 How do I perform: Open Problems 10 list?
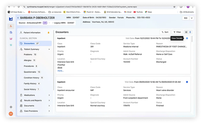(30, 55)
